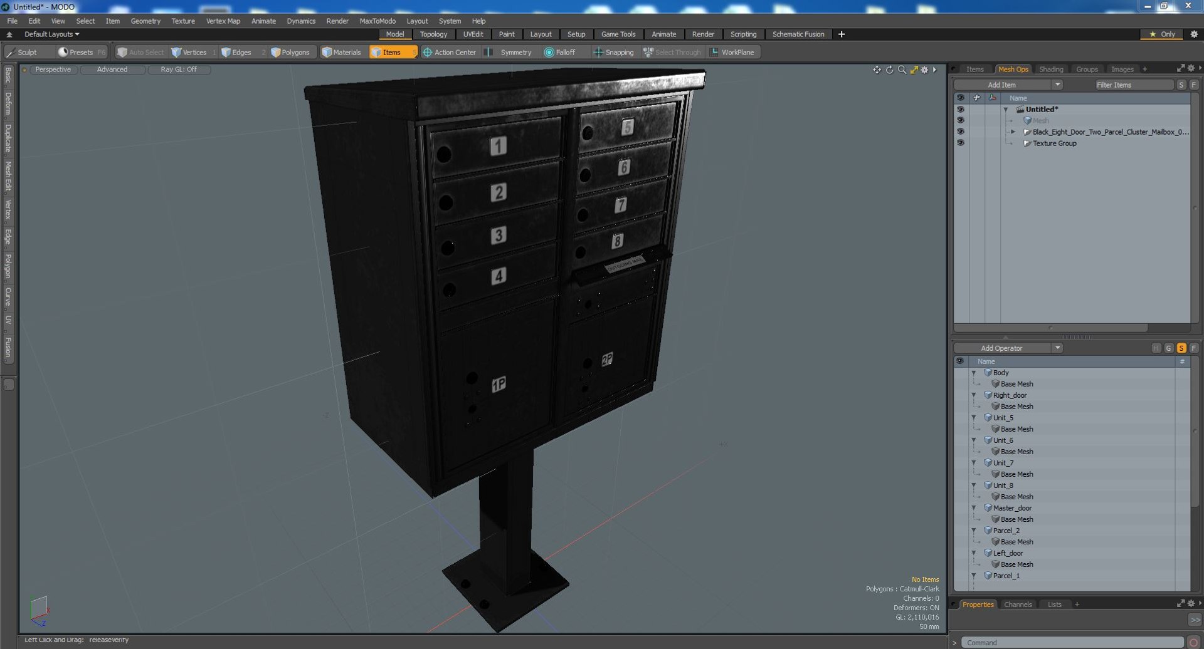Open the Geometry menu
Image resolution: width=1204 pixels, height=649 pixels.
coord(145,21)
